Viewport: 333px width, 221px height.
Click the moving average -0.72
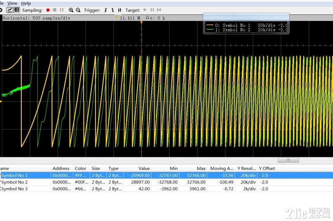(228, 189)
